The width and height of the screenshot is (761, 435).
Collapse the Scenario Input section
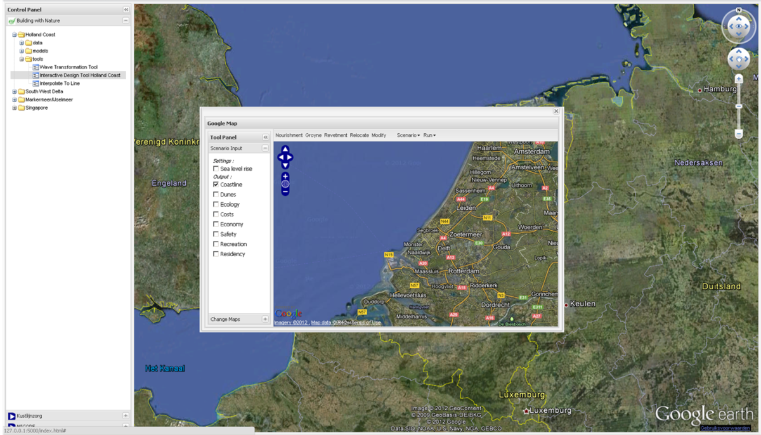[x=266, y=148]
